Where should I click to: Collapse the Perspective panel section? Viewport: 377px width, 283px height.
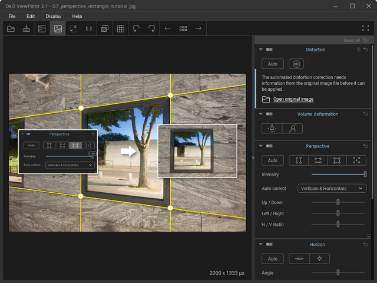tap(260, 146)
